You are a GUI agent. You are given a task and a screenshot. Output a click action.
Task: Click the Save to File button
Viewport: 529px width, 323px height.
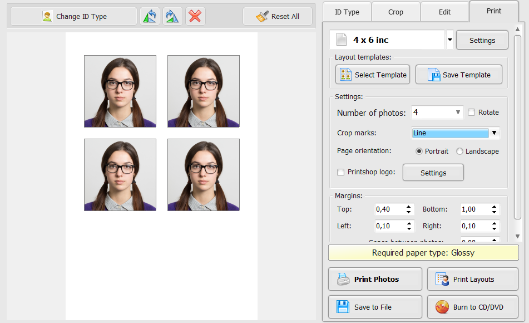pyautogui.click(x=375, y=307)
